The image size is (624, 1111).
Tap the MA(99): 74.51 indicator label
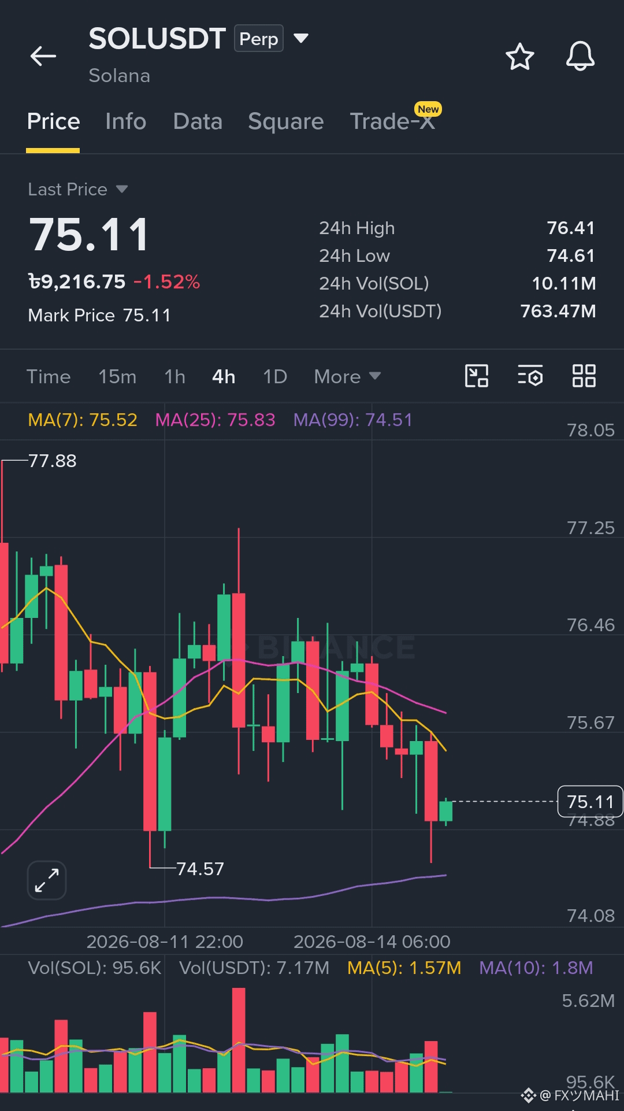353,420
